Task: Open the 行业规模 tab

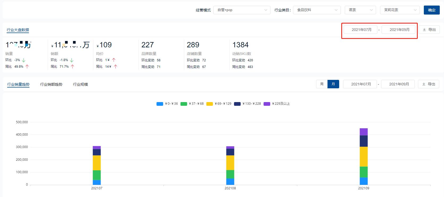Action: click(x=80, y=84)
